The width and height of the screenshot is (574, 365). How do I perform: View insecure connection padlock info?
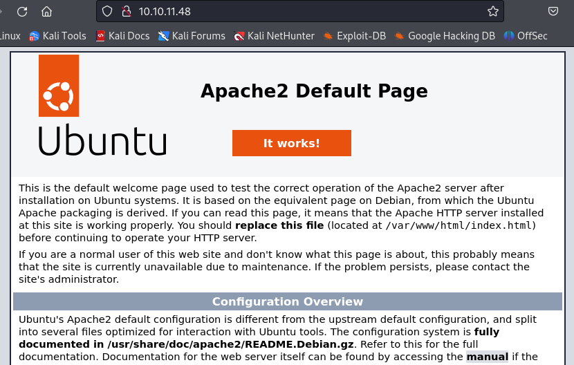(127, 11)
